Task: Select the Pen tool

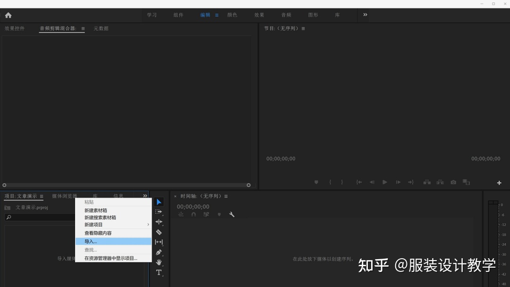Action: click(x=159, y=252)
